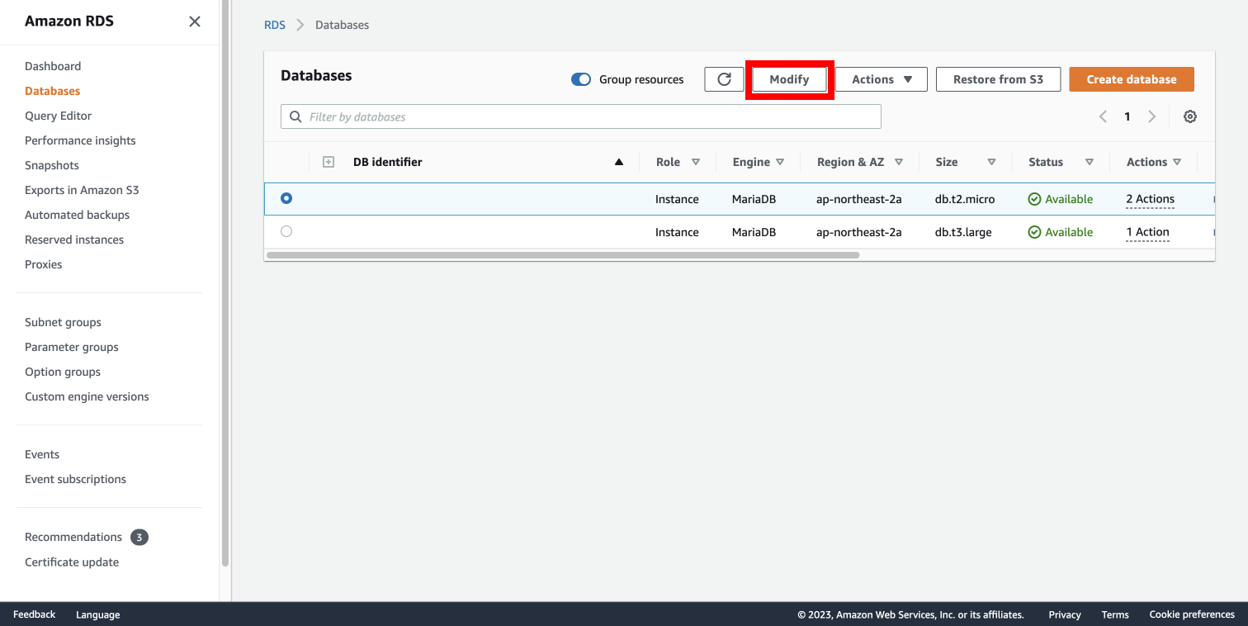Open Parameter groups in sidebar
This screenshot has width=1248, height=626.
click(72, 347)
